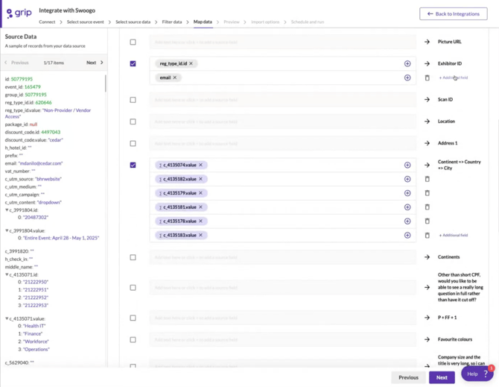Viewport: 499px width, 387px height.
Task: Remove the c_4135182.value chip
Action: [200, 179]
